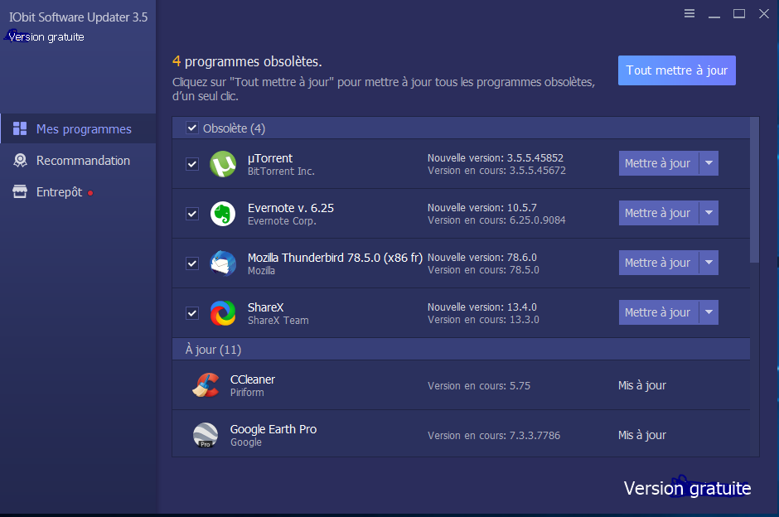Click the vertical scrollbar of program list
This screenshot has height=517, width=779.
(754, 191)
